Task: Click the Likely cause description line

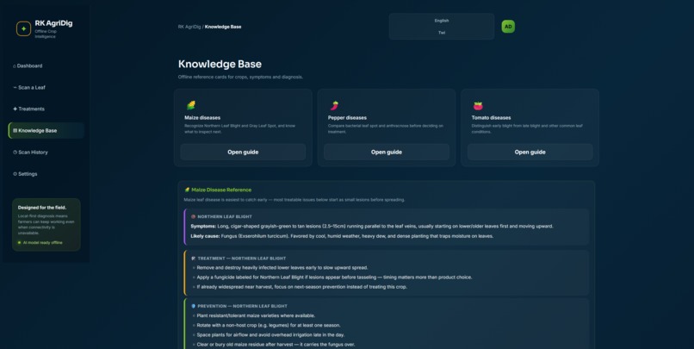Action: click(342, 236)
